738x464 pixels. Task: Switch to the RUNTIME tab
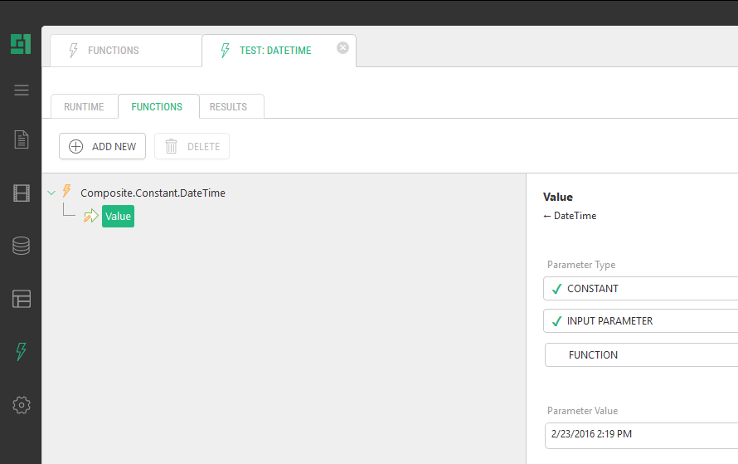tap(84, 107)
